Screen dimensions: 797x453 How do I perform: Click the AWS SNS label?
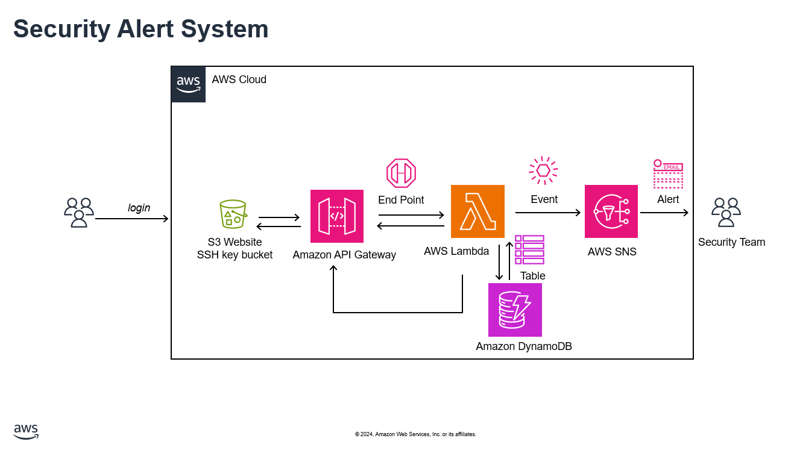(x=612, y=252)
